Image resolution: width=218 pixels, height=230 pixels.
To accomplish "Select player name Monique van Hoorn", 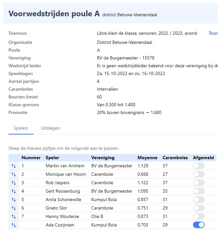I will click(x=66, y=174).
